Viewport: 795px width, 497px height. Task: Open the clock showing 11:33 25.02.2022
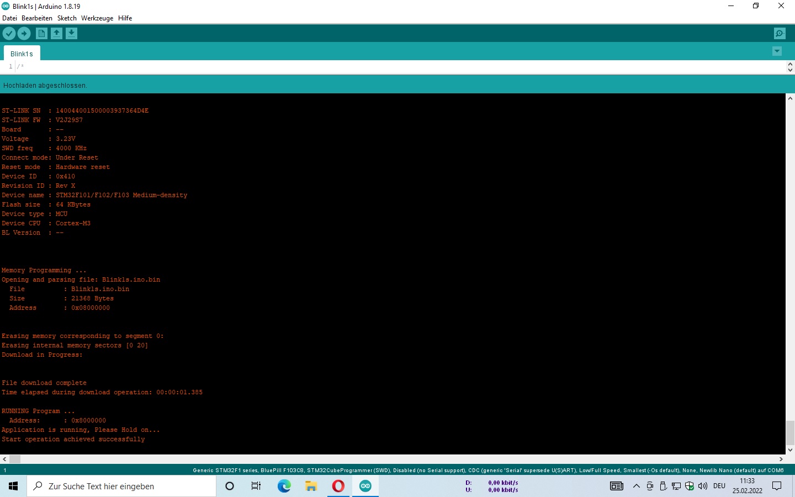click(748, 486)
